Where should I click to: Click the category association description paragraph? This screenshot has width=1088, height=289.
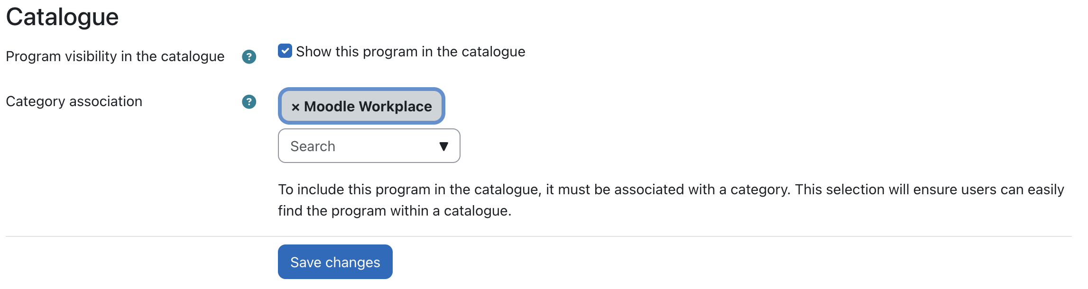pos(671,200)
